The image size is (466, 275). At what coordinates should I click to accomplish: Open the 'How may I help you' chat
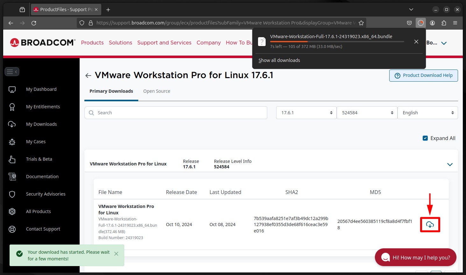pos(416,258)
